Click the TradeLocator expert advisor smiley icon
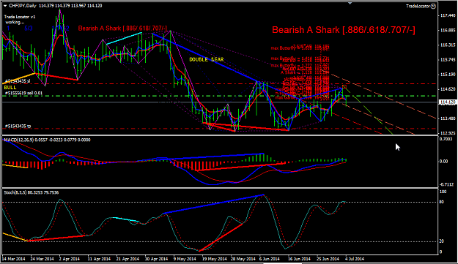458x264 pixels. pos(434,6)
